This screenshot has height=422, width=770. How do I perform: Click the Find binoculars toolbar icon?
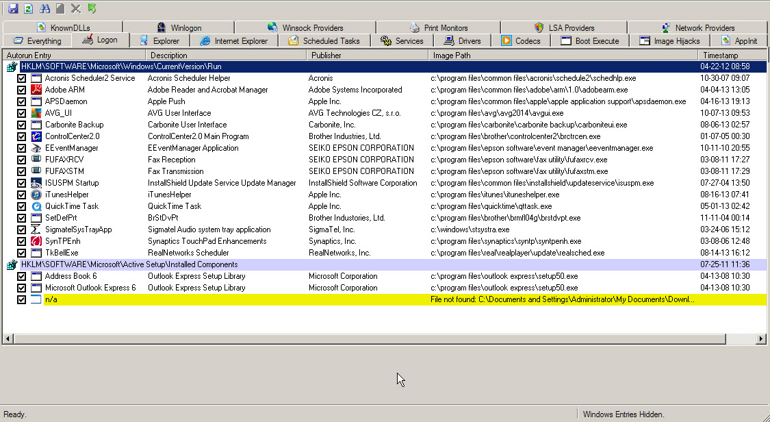[x=44, y=8]
